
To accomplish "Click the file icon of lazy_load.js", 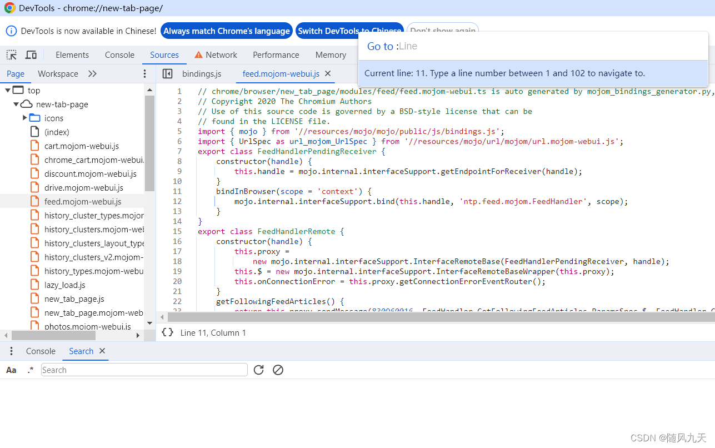I will point(34,285).
